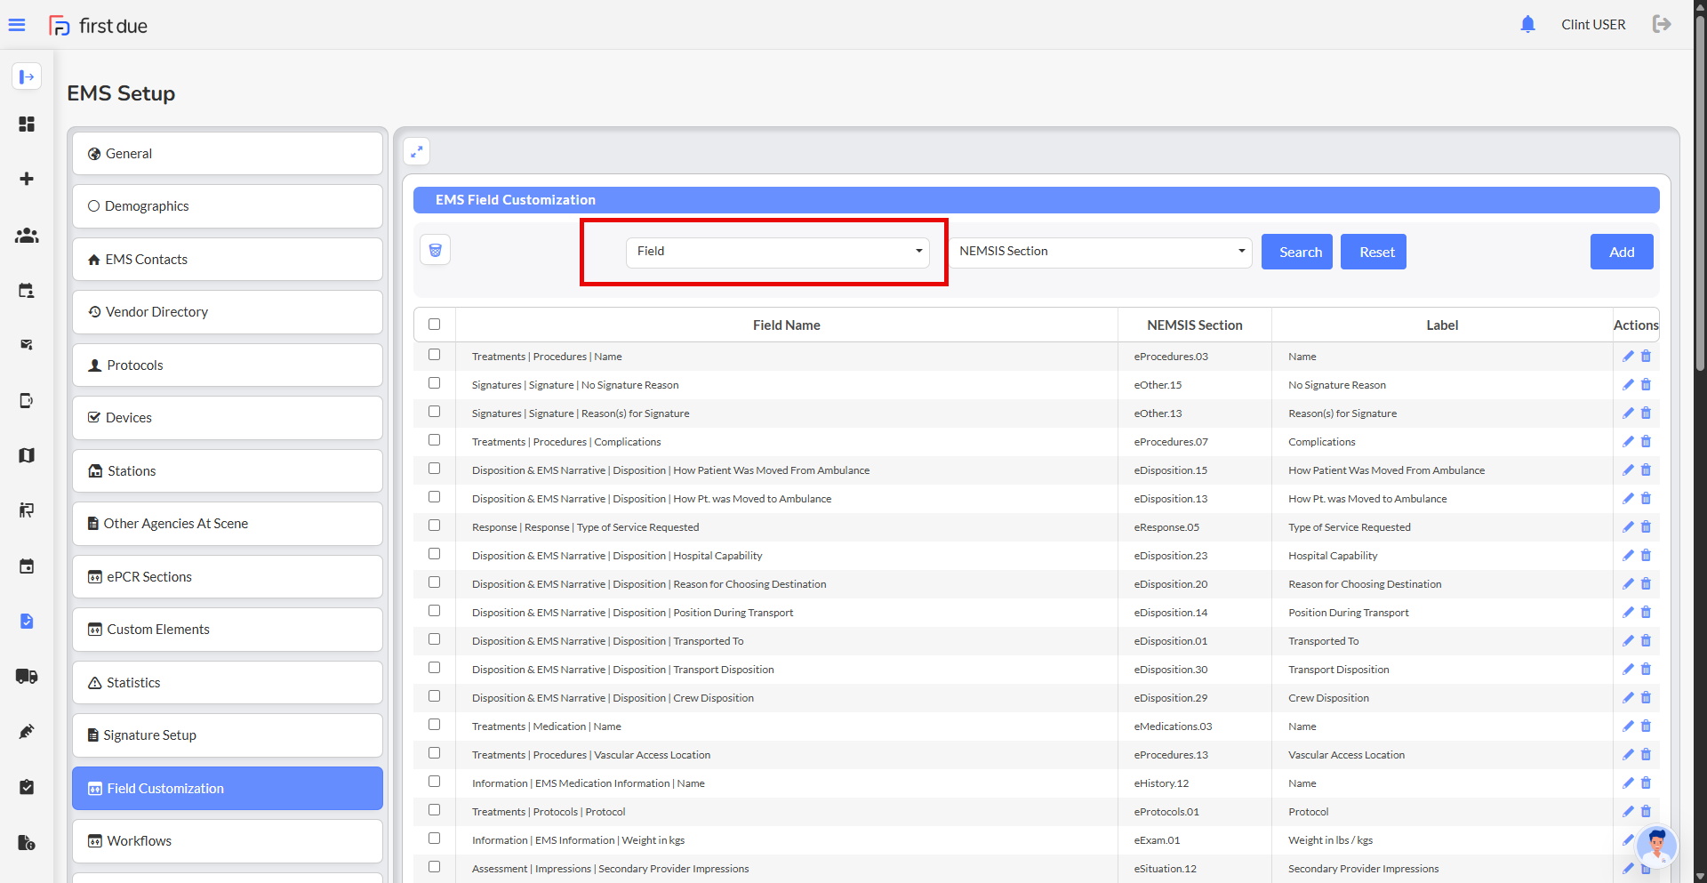Open the Field dropdown filter

[777, 252]
